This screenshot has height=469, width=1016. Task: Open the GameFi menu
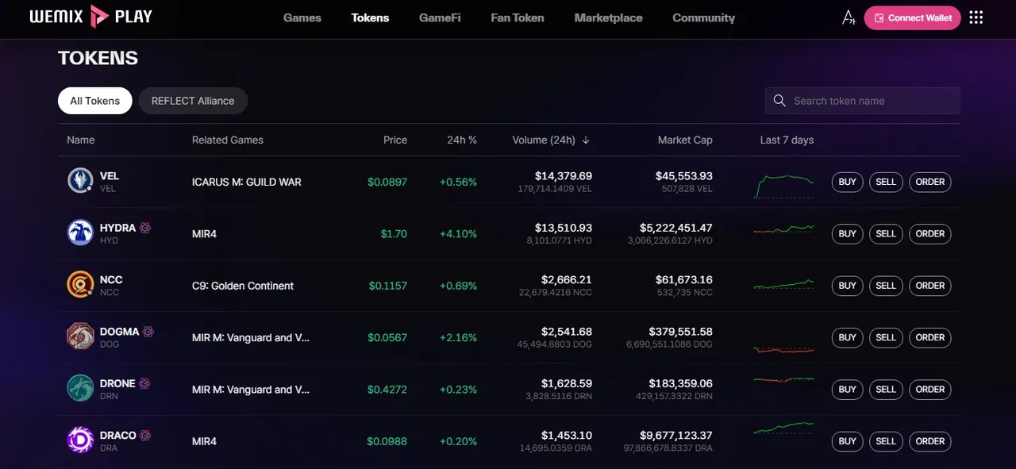point(440,17)
